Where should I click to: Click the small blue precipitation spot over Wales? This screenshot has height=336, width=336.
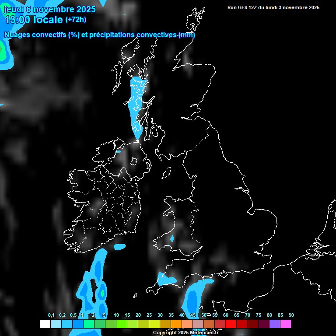coord(172,238)
